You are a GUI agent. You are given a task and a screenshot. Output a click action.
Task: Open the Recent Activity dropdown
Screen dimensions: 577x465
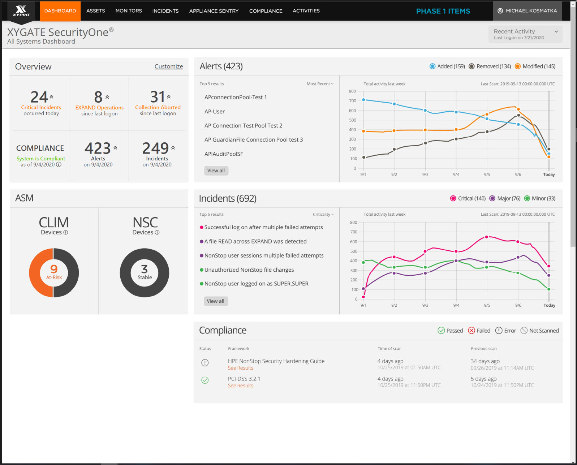click(x=525, y=34)
